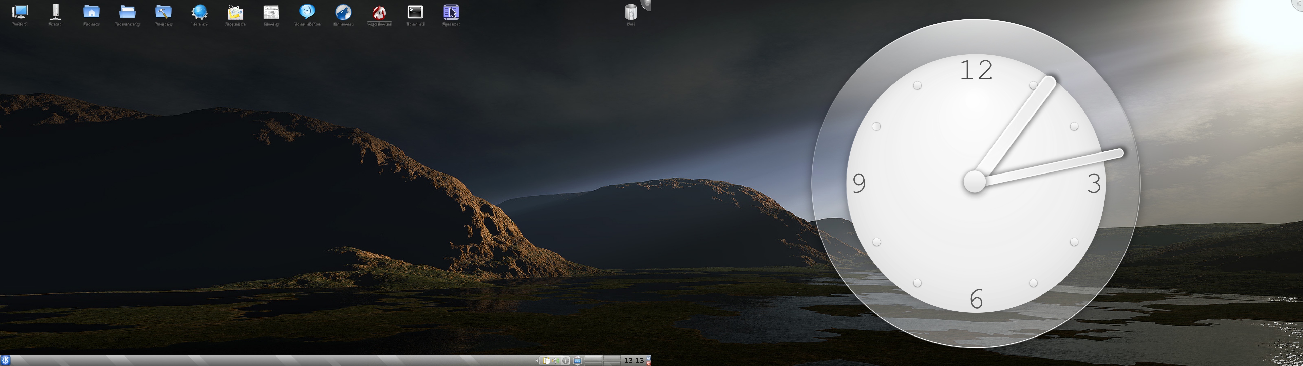Open the device notifier USB icon
The height and width of the screenshot is (366, 1303).
pyautogui.click(x=578, y=361)
